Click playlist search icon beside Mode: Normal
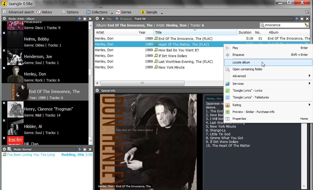313x190 pixels. (9, 149)
